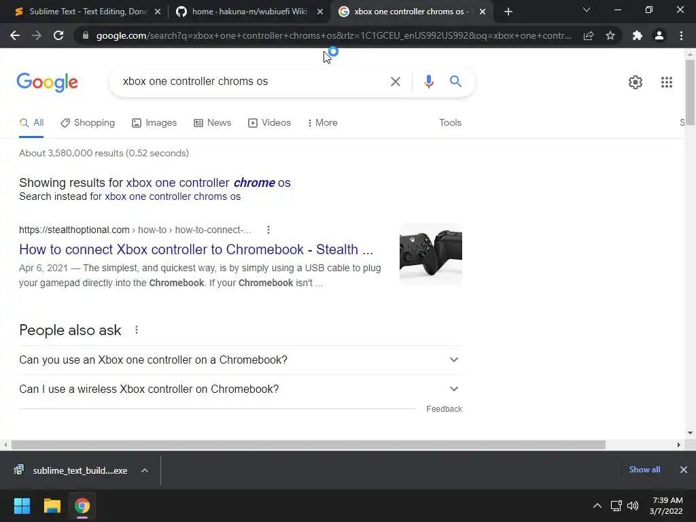Click the Google logo

pos(48,82)
